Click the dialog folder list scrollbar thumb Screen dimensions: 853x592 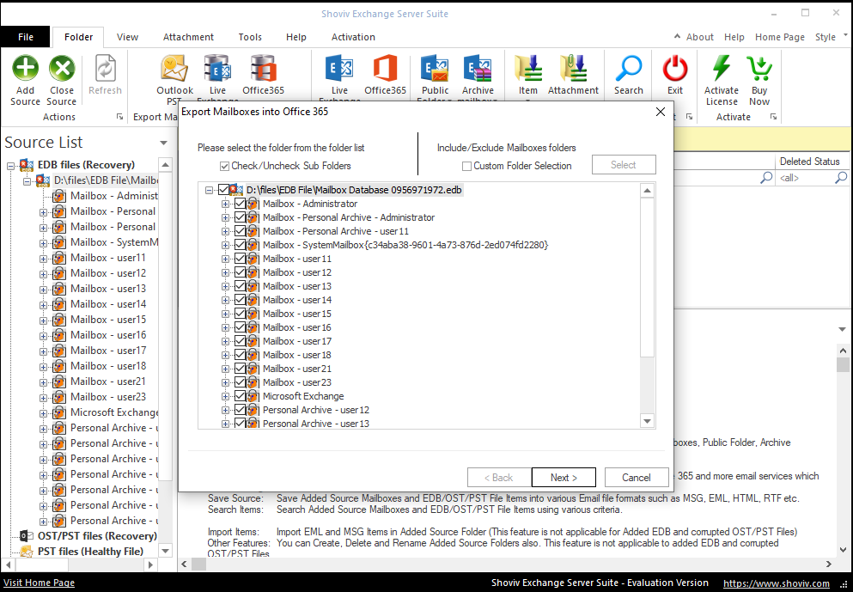coord(647,278)
